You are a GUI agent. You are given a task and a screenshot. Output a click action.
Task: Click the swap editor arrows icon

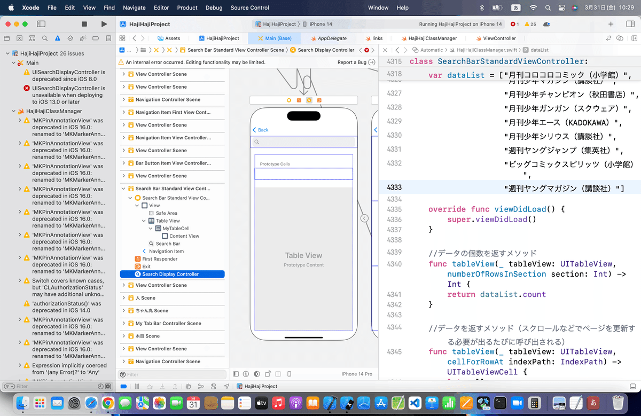[608, 38]
